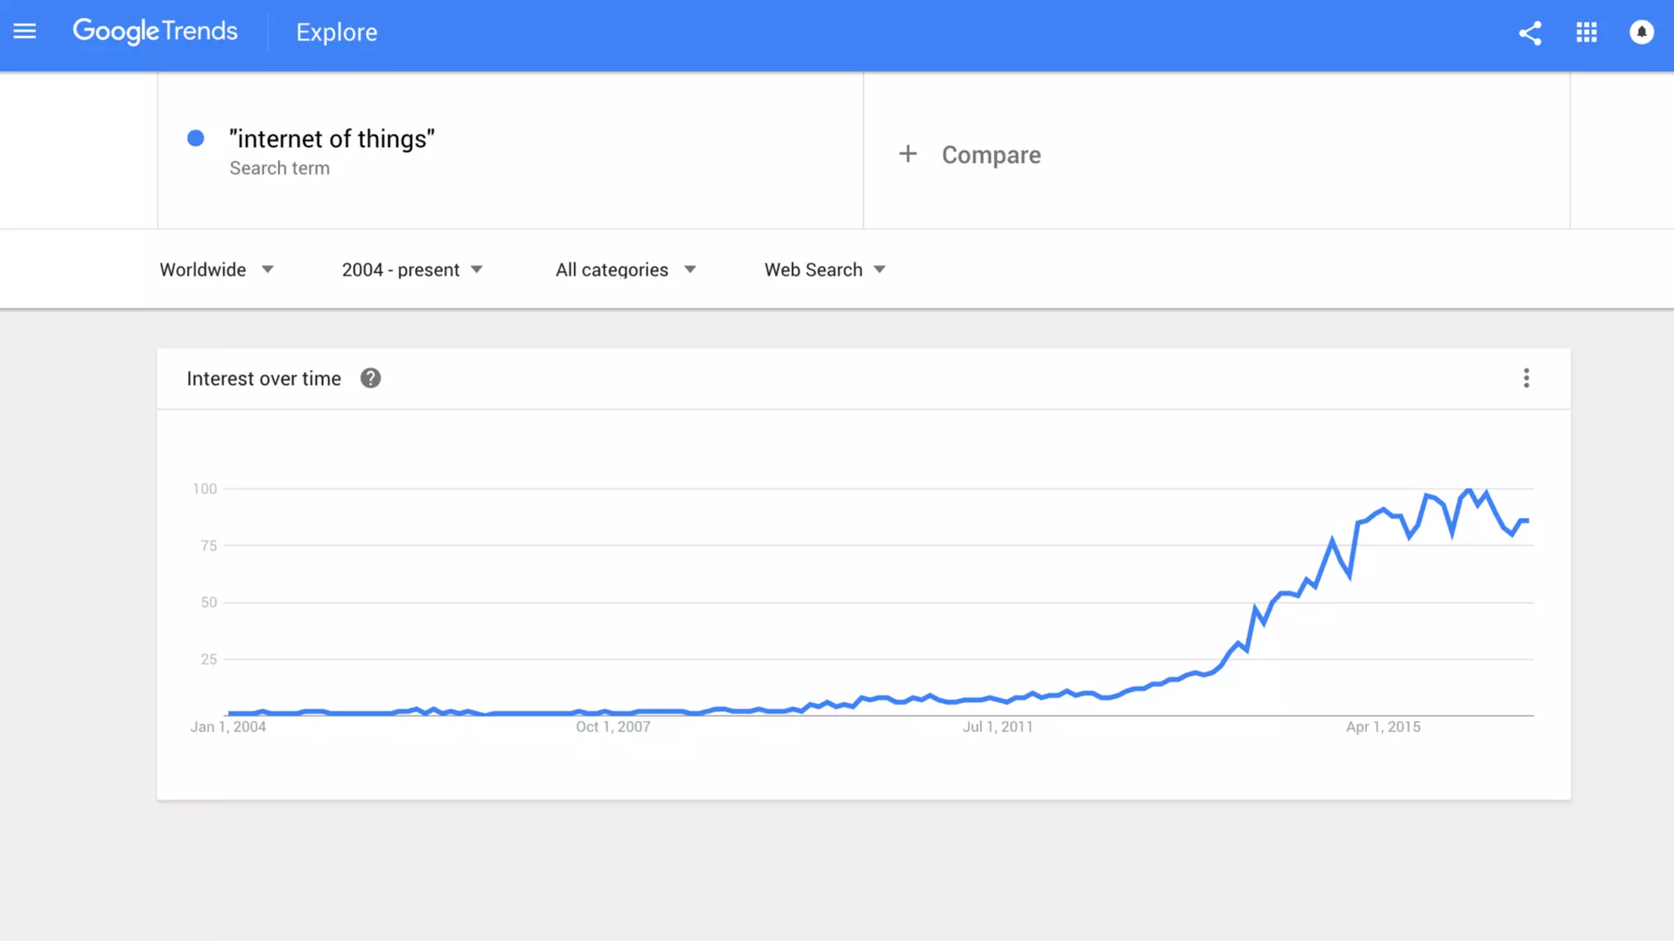Open the notifications bell icon
The height and width of the screenshot is (941, 1674).
point(1641,33)
